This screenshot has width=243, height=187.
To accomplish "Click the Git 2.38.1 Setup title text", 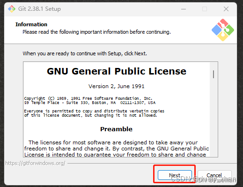I will [x=39, y=9].
